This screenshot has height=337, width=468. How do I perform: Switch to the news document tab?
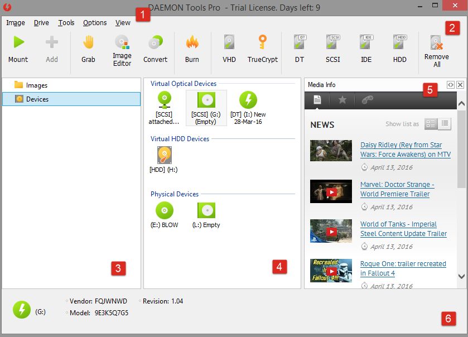coord(317,100)
